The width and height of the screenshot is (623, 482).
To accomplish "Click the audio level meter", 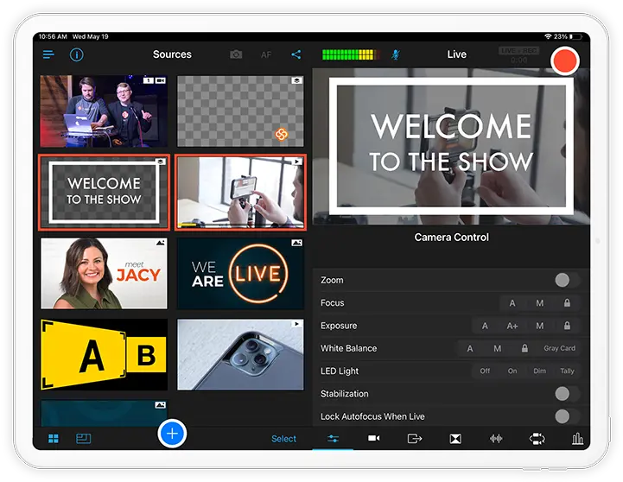I will click(x=351, y=54).
